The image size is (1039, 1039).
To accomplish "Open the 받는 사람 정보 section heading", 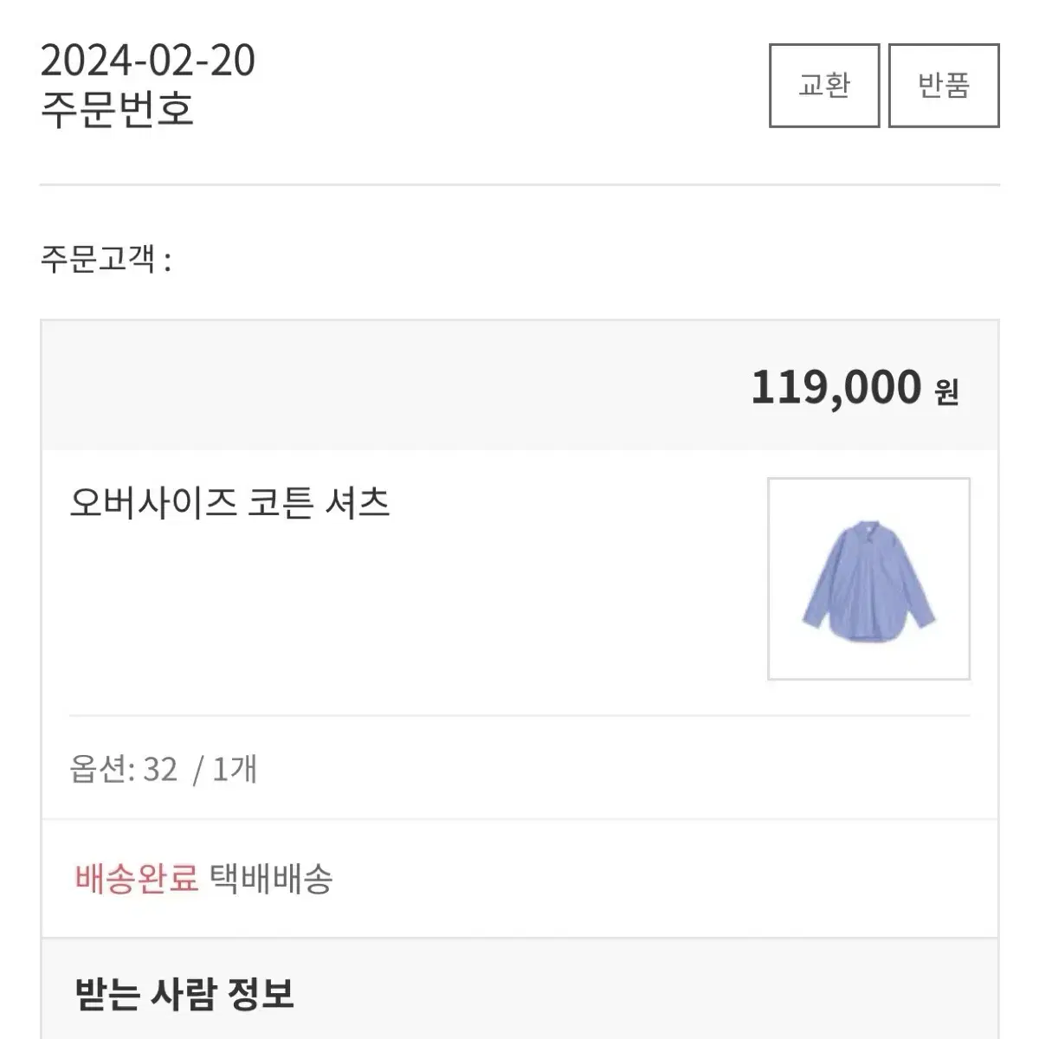I will click(184, 994).
